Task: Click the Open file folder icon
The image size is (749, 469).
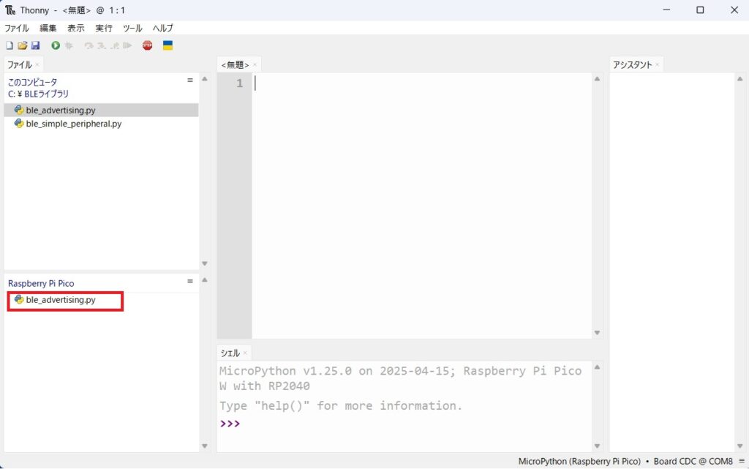Action: 22,45
